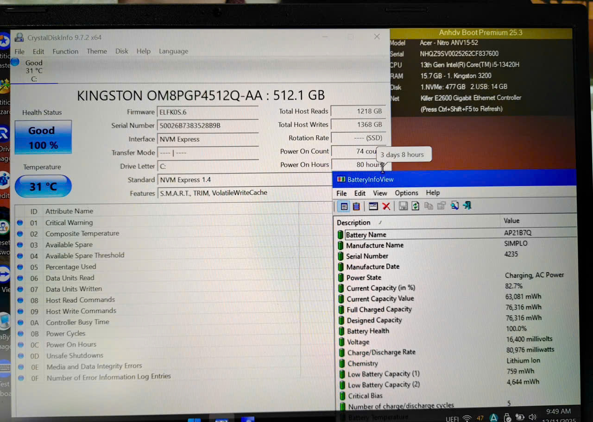The height and width of the screenshot is (422, 593).
Task: Click the 31 °C temperature button
Action: [x=43, y=186]
